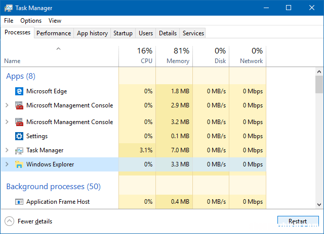Click Microsoft Edge's 1.8 MB memory value
This screenshot has height=234, width=324.
[180, 91]
